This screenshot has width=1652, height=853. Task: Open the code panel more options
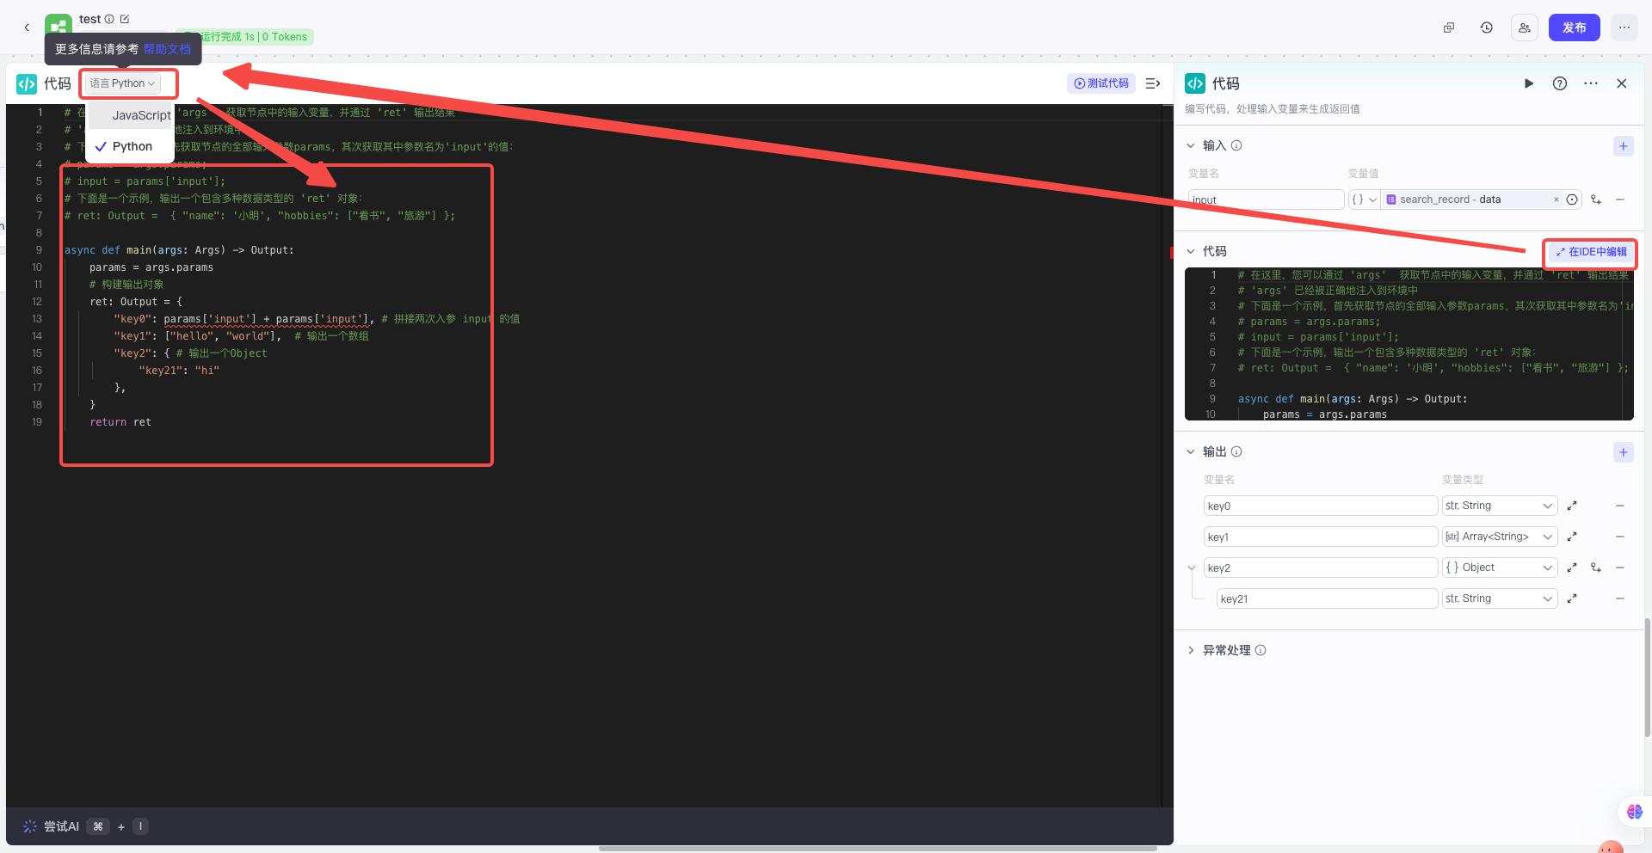1591,83
